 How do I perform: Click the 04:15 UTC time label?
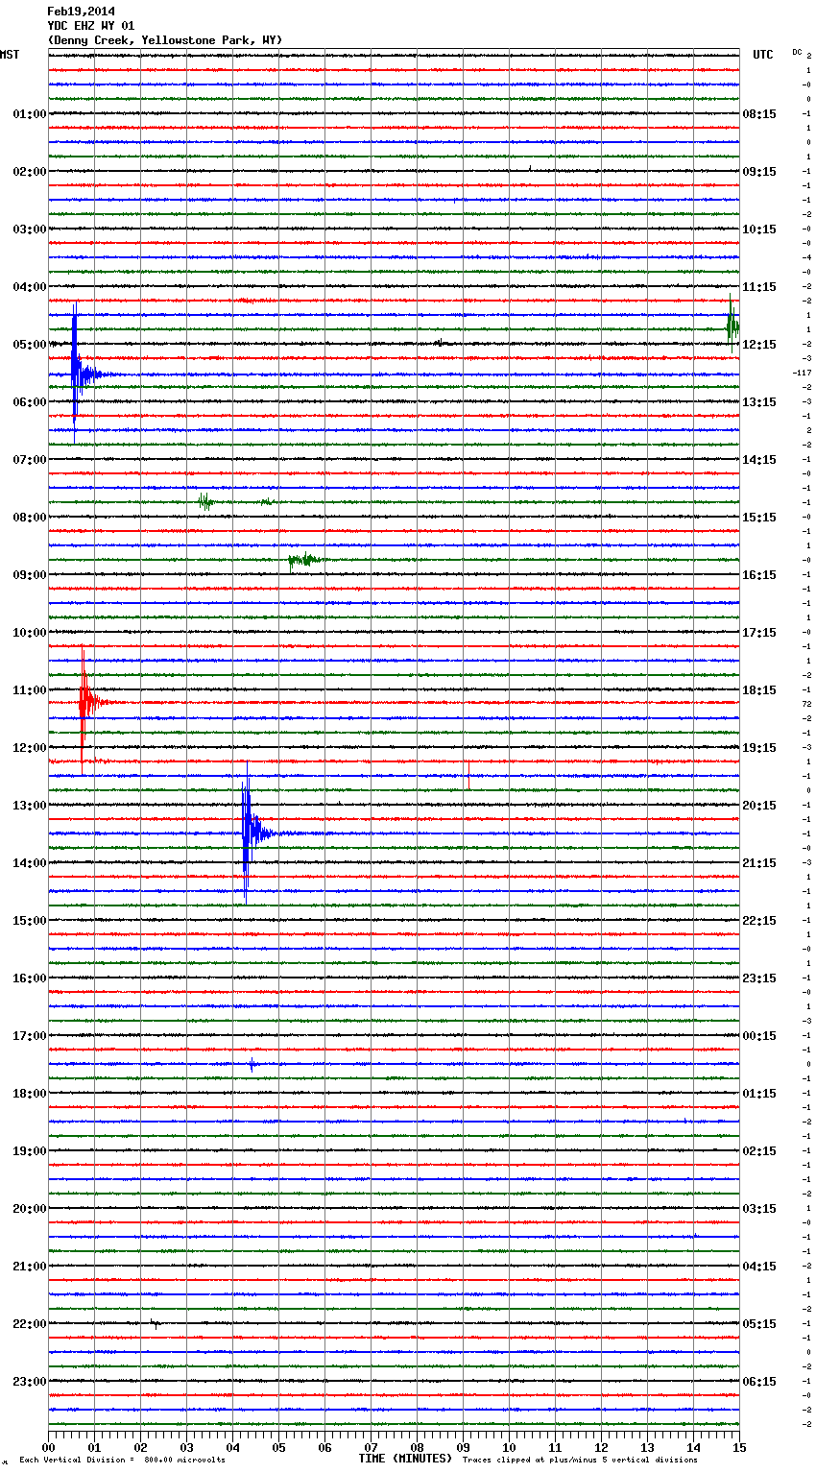click(x=759, y=1267)
